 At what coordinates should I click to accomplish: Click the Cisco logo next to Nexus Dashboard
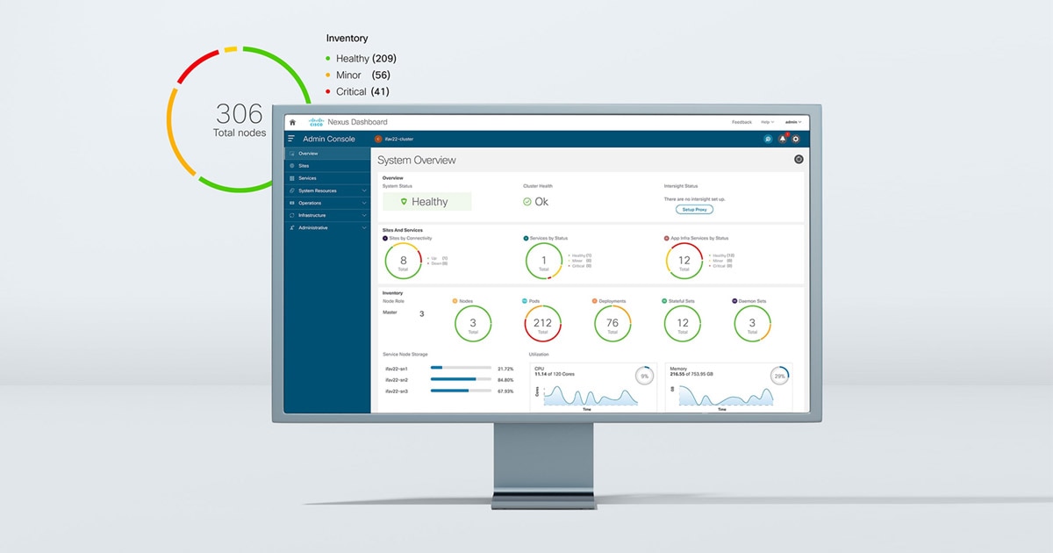coord(318,122)
